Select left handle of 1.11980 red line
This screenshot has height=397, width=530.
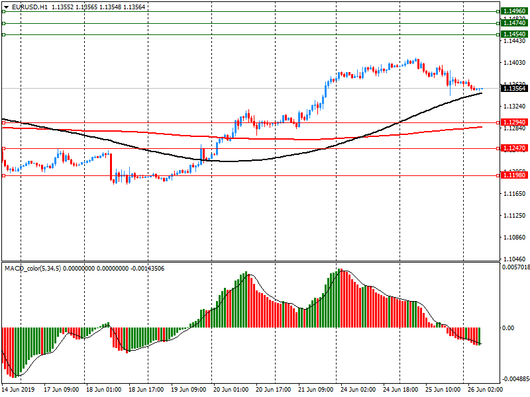pyautogui.click(x=3, y=175)
